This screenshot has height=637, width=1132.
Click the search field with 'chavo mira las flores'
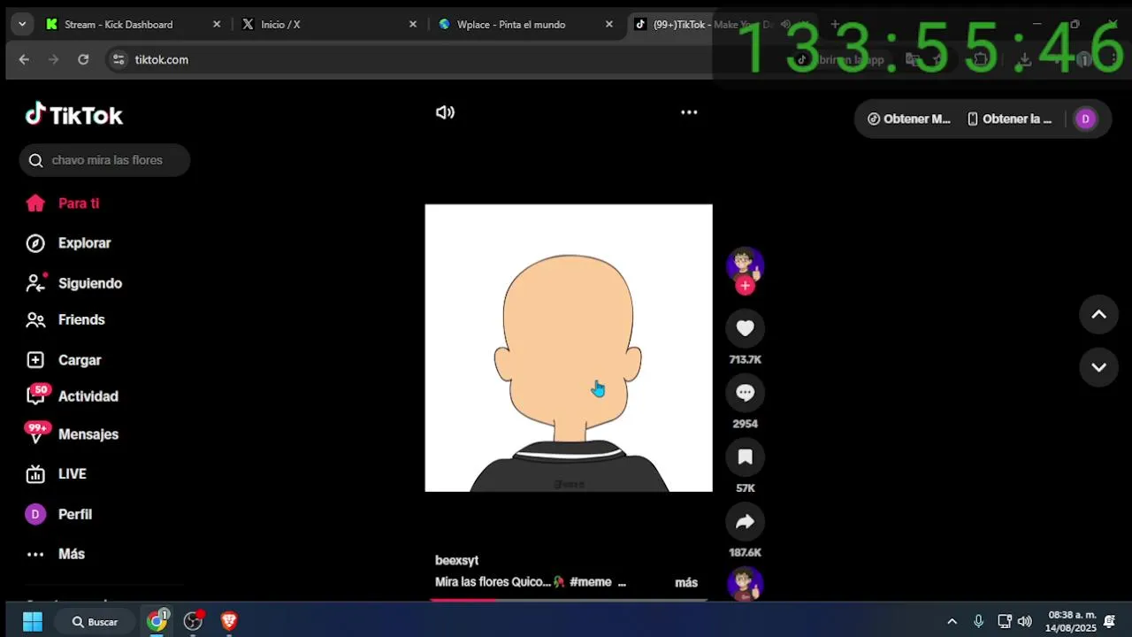pyautogui.click(x=104, y=160)
